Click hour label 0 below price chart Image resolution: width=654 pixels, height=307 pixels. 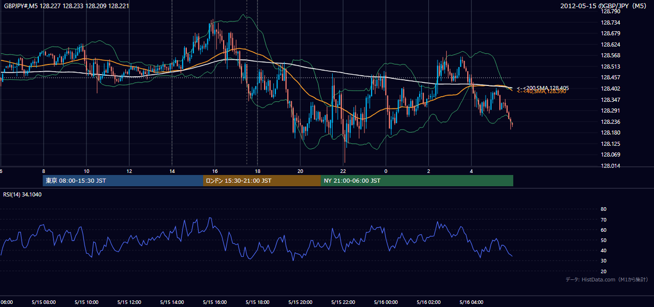(x=386, y=171)
